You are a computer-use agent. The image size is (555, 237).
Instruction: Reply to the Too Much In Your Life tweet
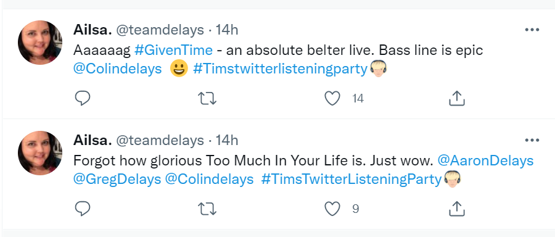pos(83,209)
